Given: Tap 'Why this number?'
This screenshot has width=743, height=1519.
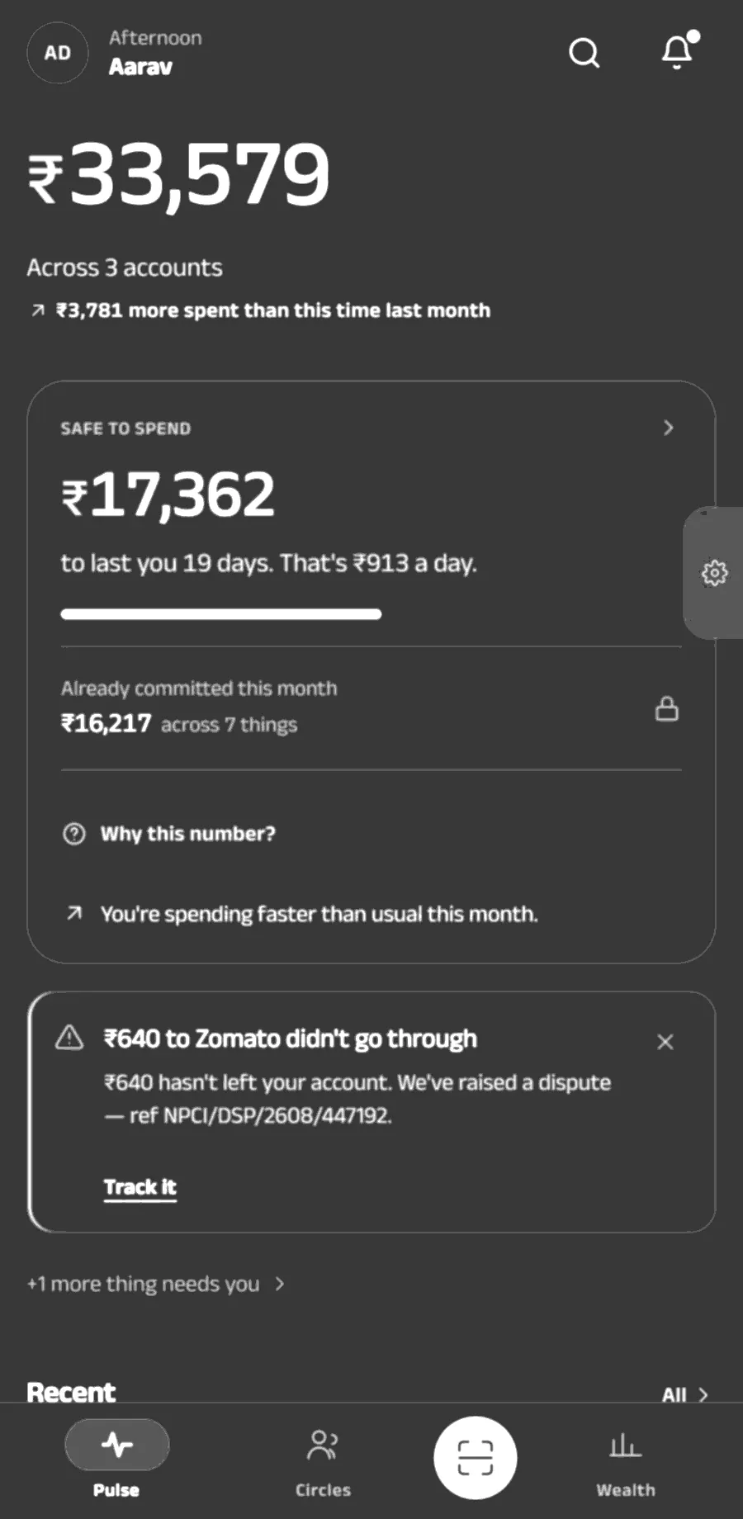Looking at the screenshot, I should 187,834.
